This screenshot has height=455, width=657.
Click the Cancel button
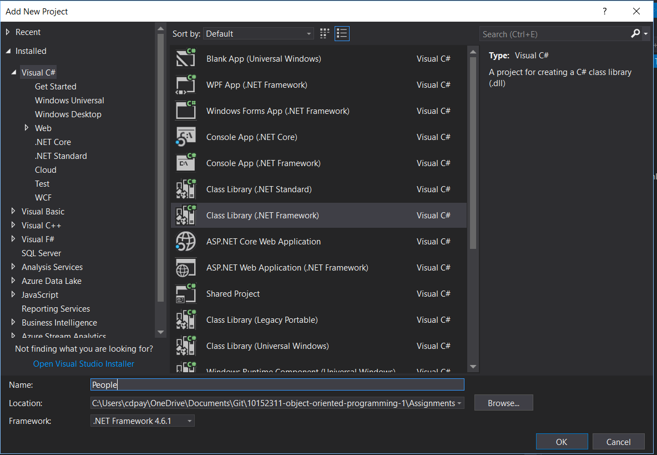coord(618,442)
